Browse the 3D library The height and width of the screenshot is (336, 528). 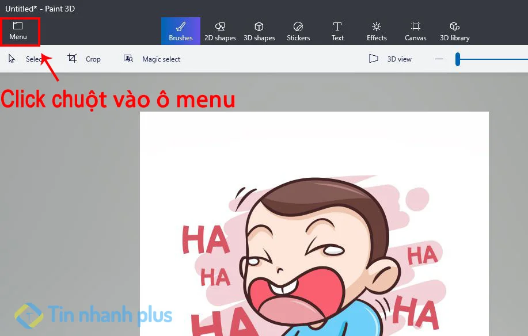point(454,31)
